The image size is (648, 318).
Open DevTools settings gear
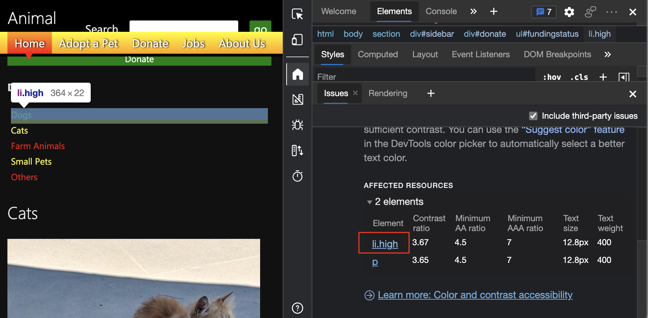[x=569, y=12]
